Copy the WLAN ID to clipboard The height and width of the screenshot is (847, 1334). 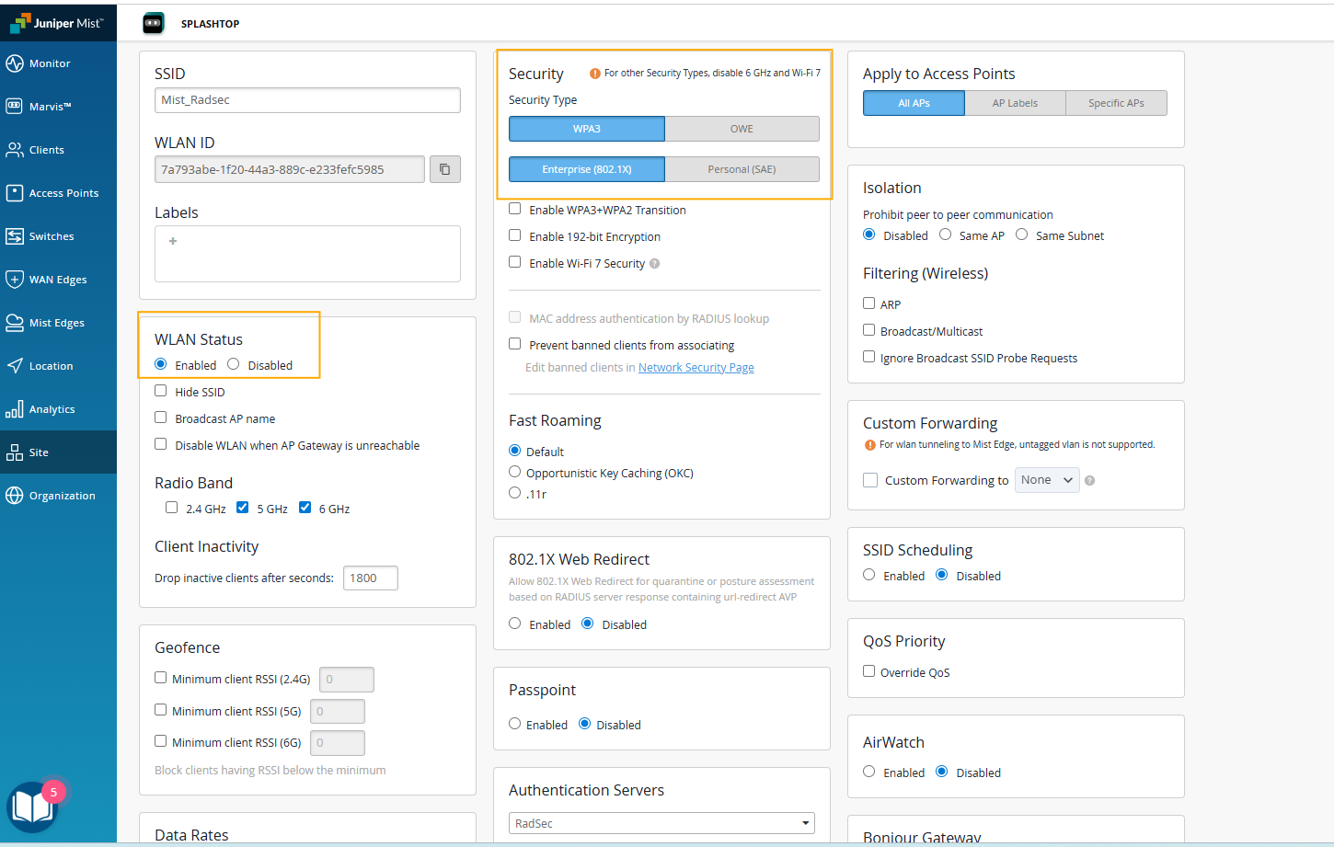coord(445,169)
